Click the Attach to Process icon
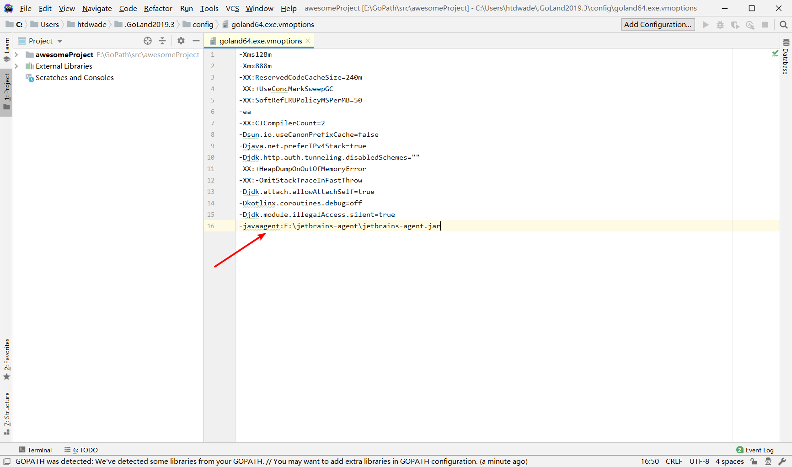This screenshot has height=467, width=792. tap(750, 25)
